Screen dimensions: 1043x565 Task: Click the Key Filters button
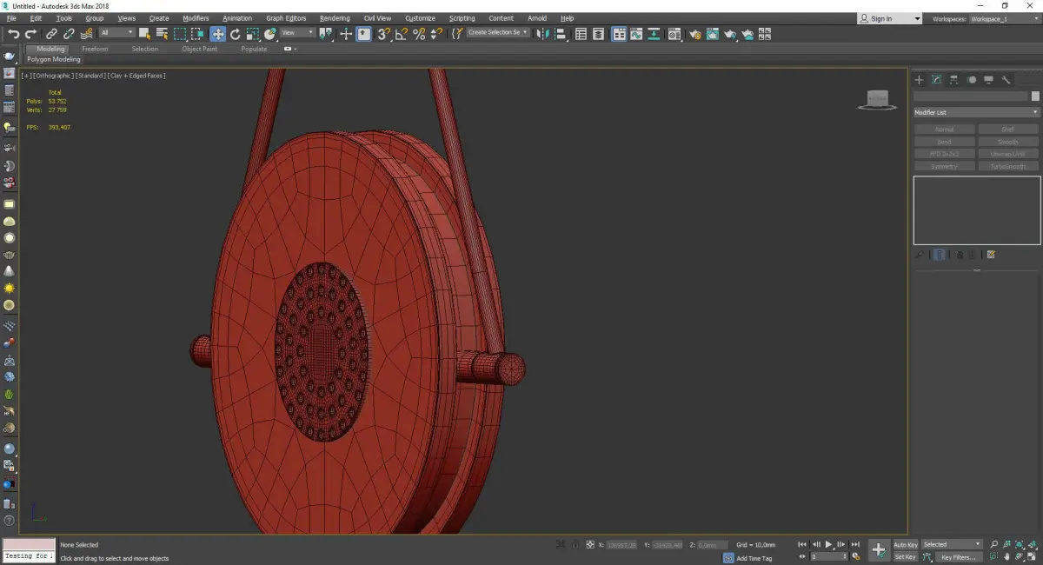(x=957, y=557)
